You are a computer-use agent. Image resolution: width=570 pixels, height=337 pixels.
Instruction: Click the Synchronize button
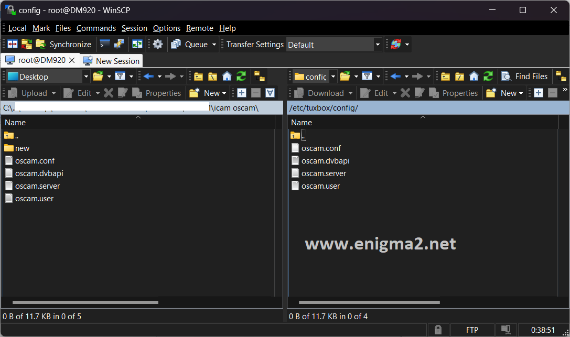pyautogui.click(x=63, y=45)
